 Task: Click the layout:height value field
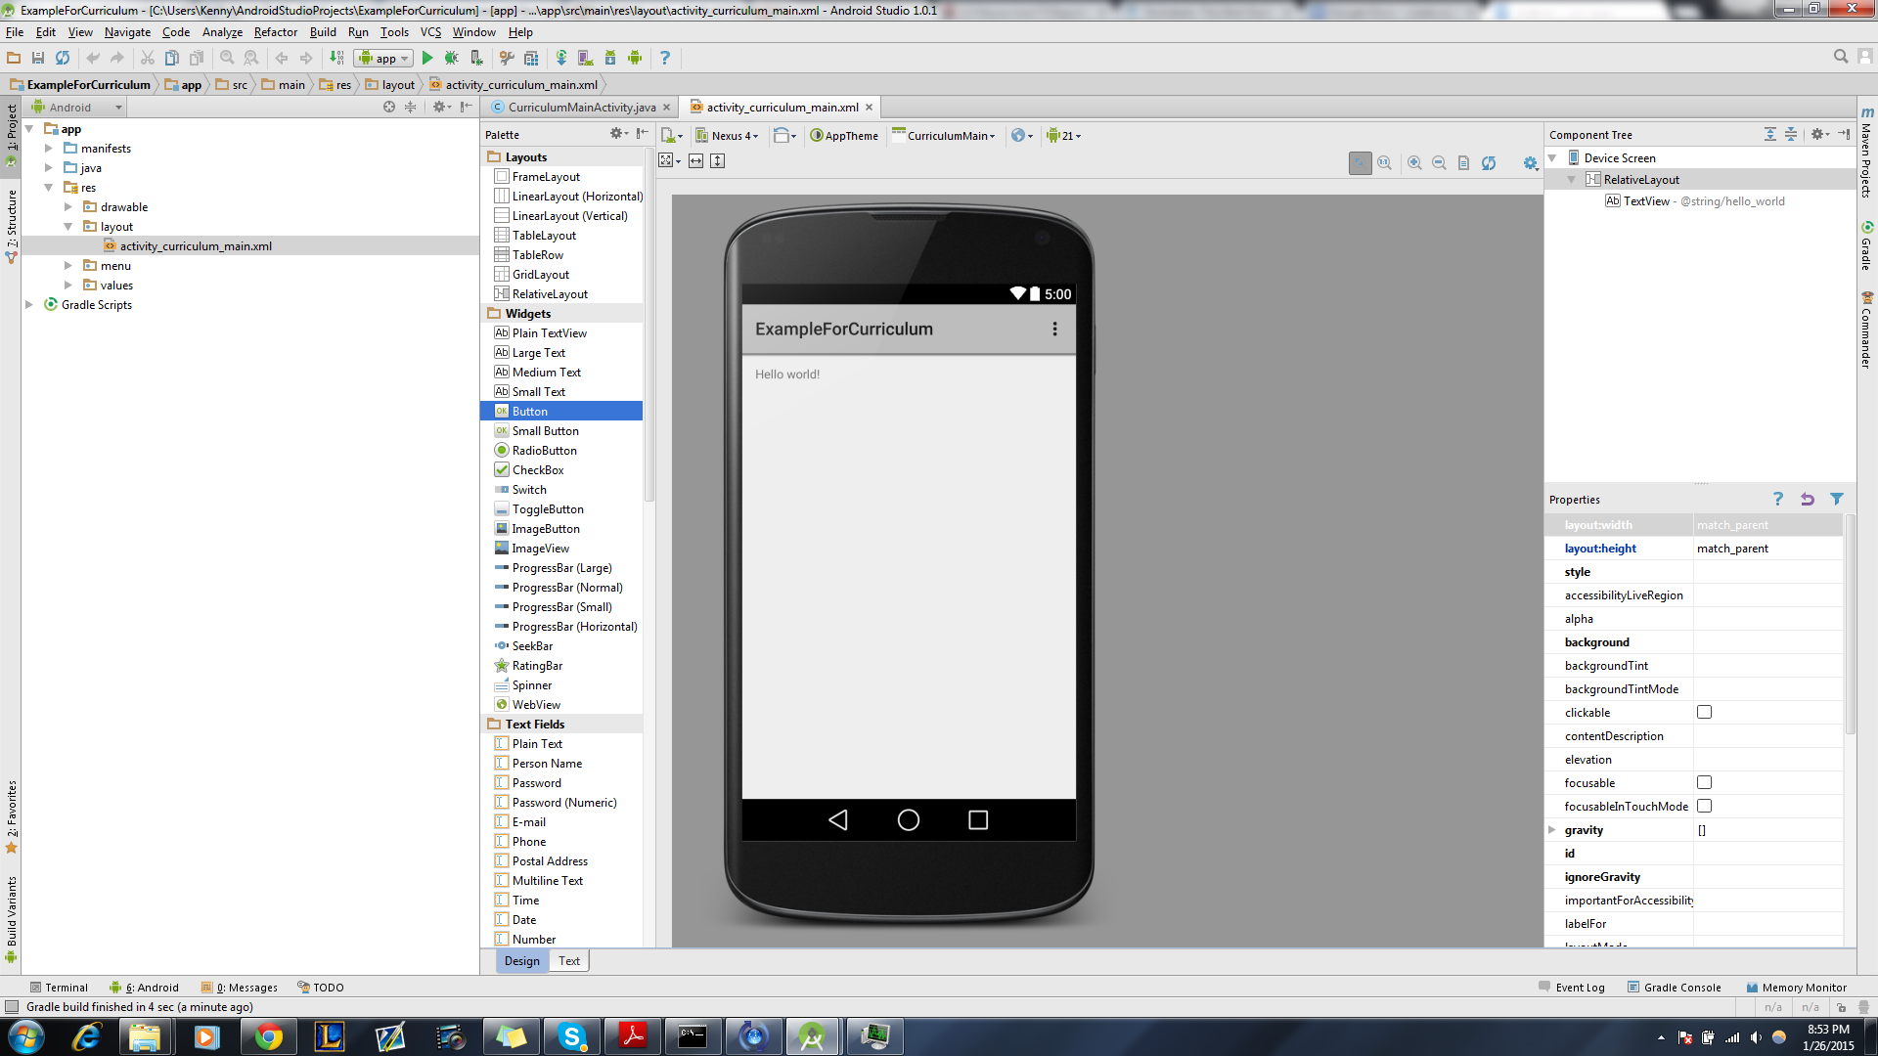tap(1766, 549)
